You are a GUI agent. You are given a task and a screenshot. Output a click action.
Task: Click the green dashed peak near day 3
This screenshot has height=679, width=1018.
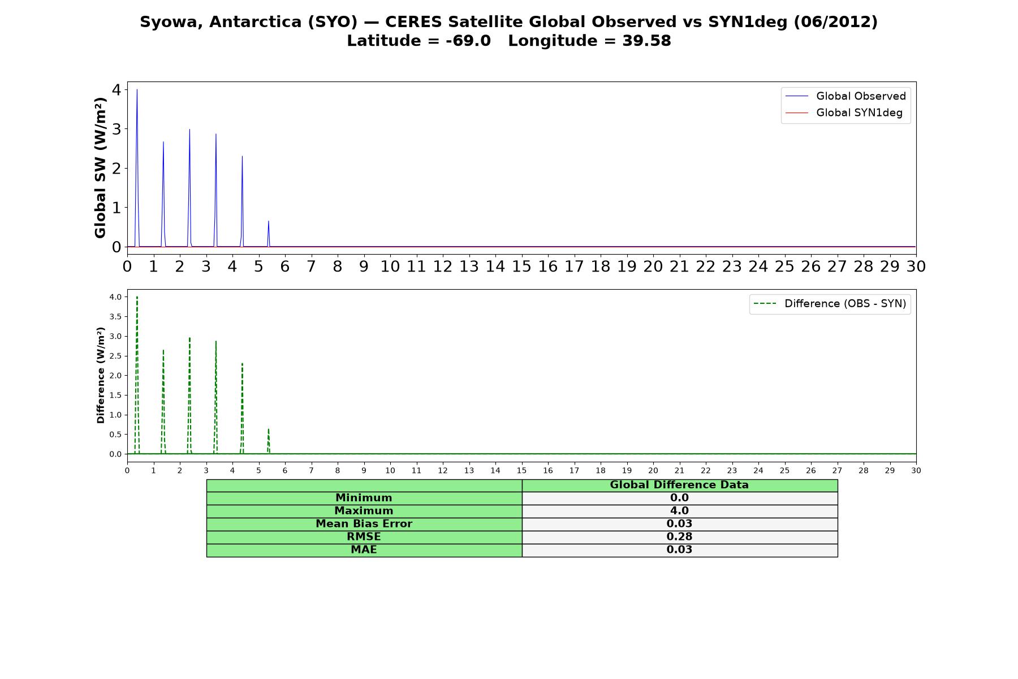click(x=216, y=343)
